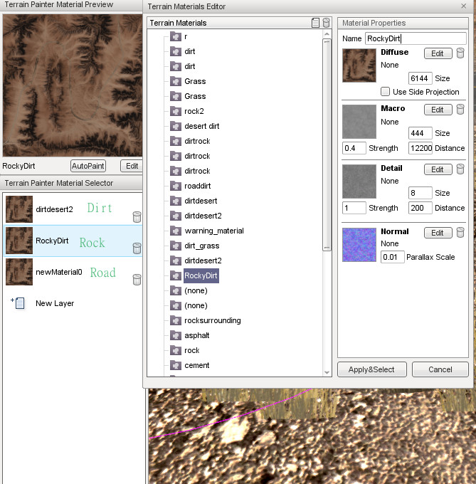The width and height of the screenshot is (476, 484).
Task: Click the icon beside dirtdesert material
Action: tap(176, 201)
